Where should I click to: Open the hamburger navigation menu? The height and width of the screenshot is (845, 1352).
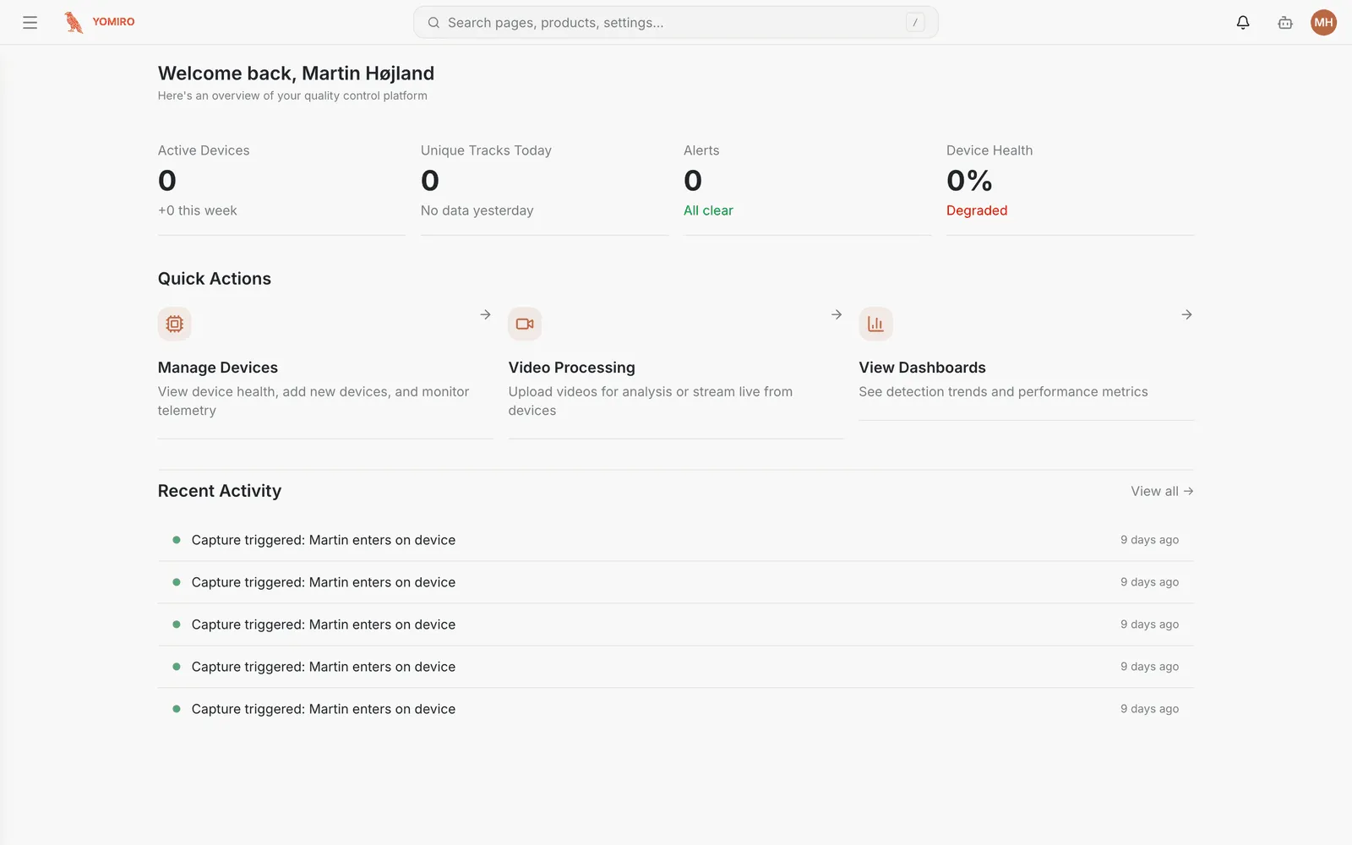click(30, 23)
